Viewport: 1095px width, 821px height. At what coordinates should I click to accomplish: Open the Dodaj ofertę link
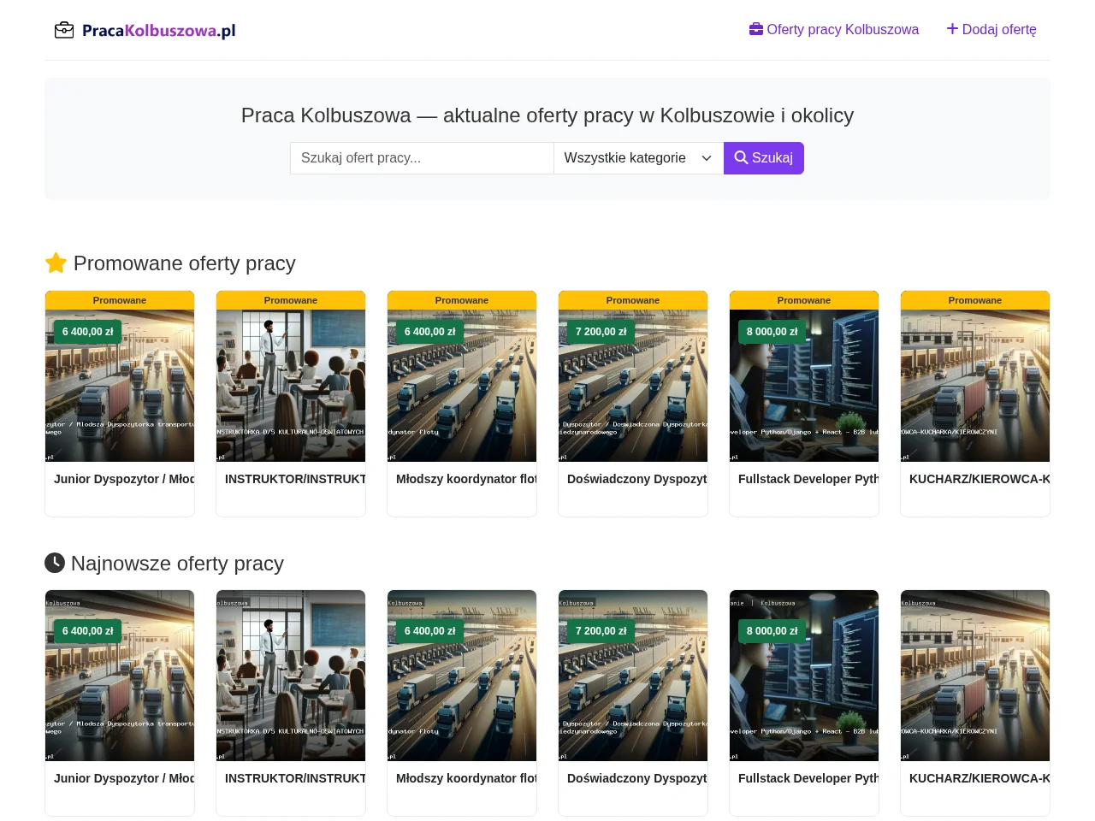[991, 30]
